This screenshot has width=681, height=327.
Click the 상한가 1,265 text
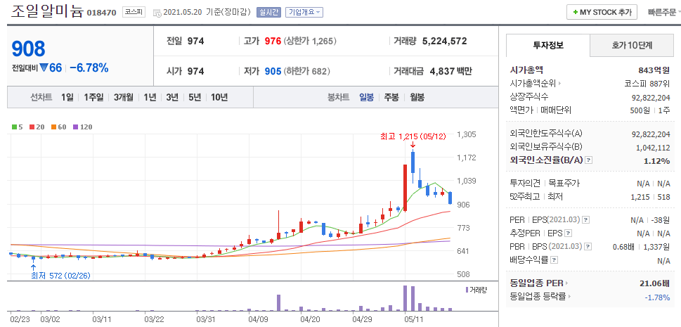pos(310,41)
